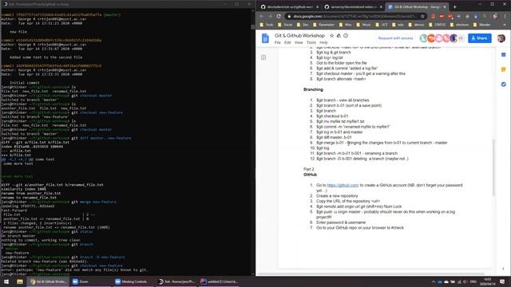Open the document status info icon
511x287 pixels.
(346, 36)
